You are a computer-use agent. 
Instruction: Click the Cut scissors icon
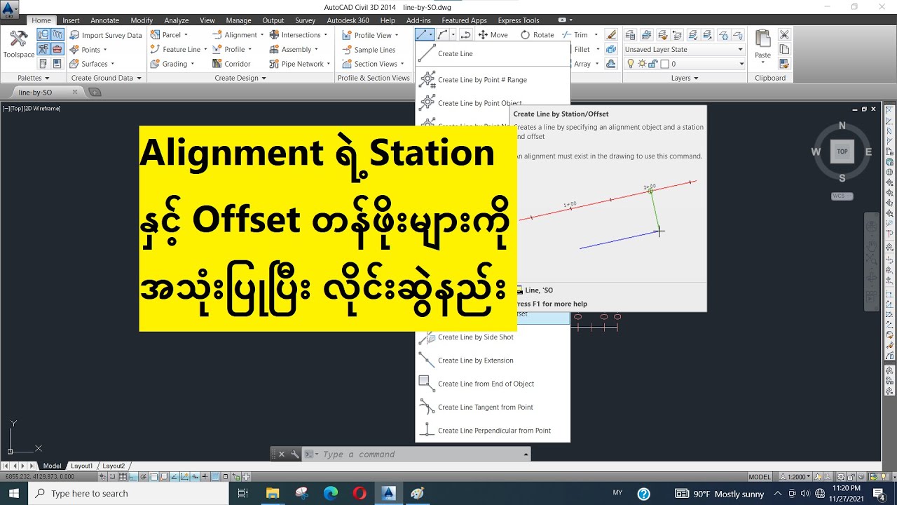click(x=784, y=35)
